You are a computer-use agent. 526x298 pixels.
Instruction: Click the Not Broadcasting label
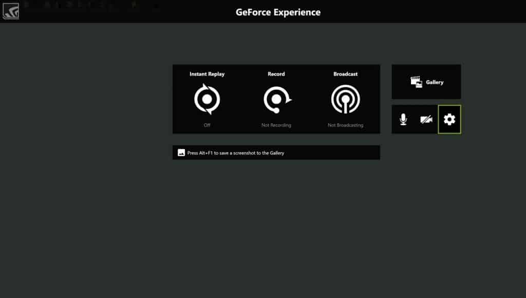point(345,125)
